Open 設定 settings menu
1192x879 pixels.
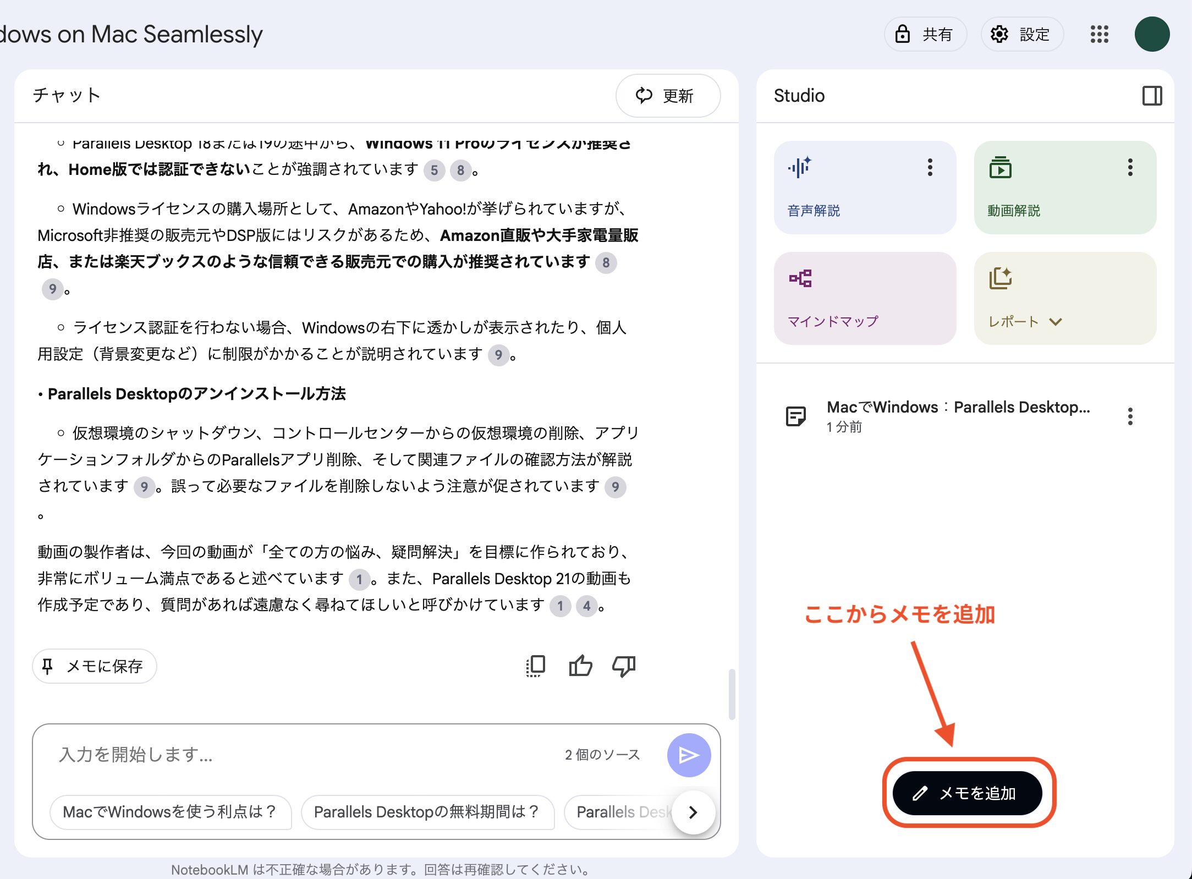point(1021,34)
